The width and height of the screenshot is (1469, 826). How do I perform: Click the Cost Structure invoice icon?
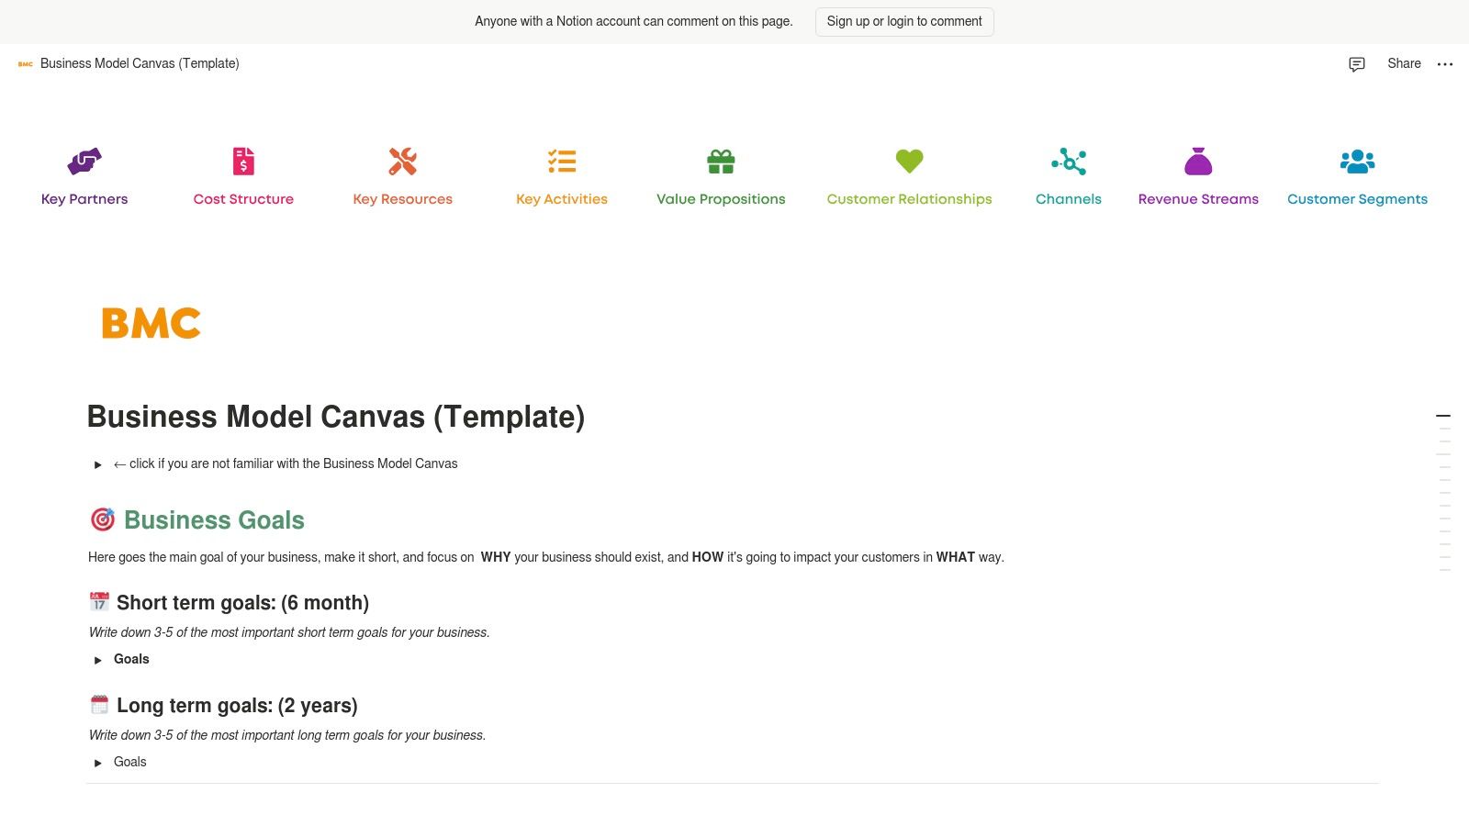click(243, 162)
